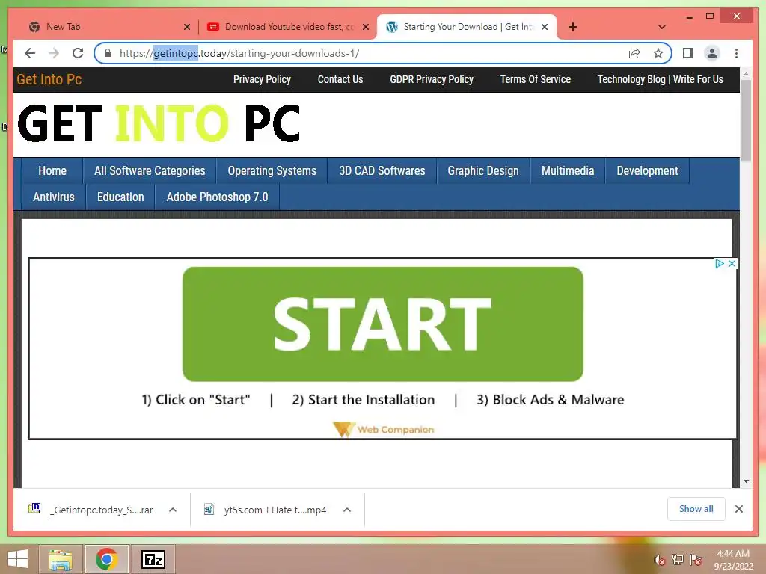Open the Privacy Policy link

(x=262, y=79)
